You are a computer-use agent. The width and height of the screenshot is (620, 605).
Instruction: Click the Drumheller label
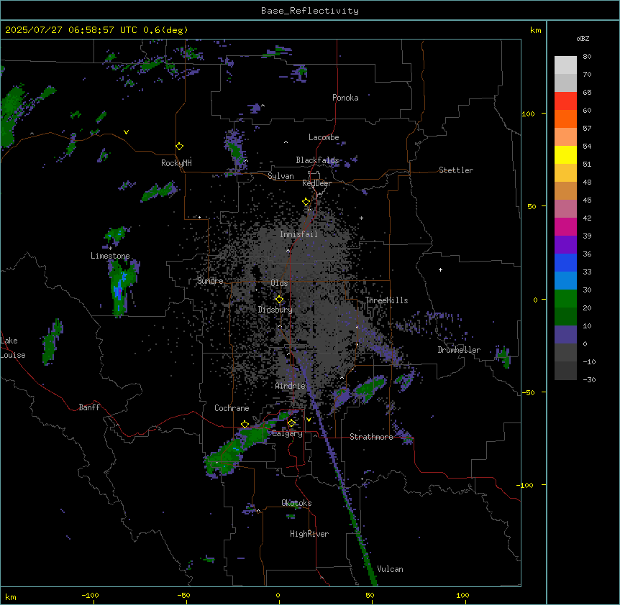(459, 350)
